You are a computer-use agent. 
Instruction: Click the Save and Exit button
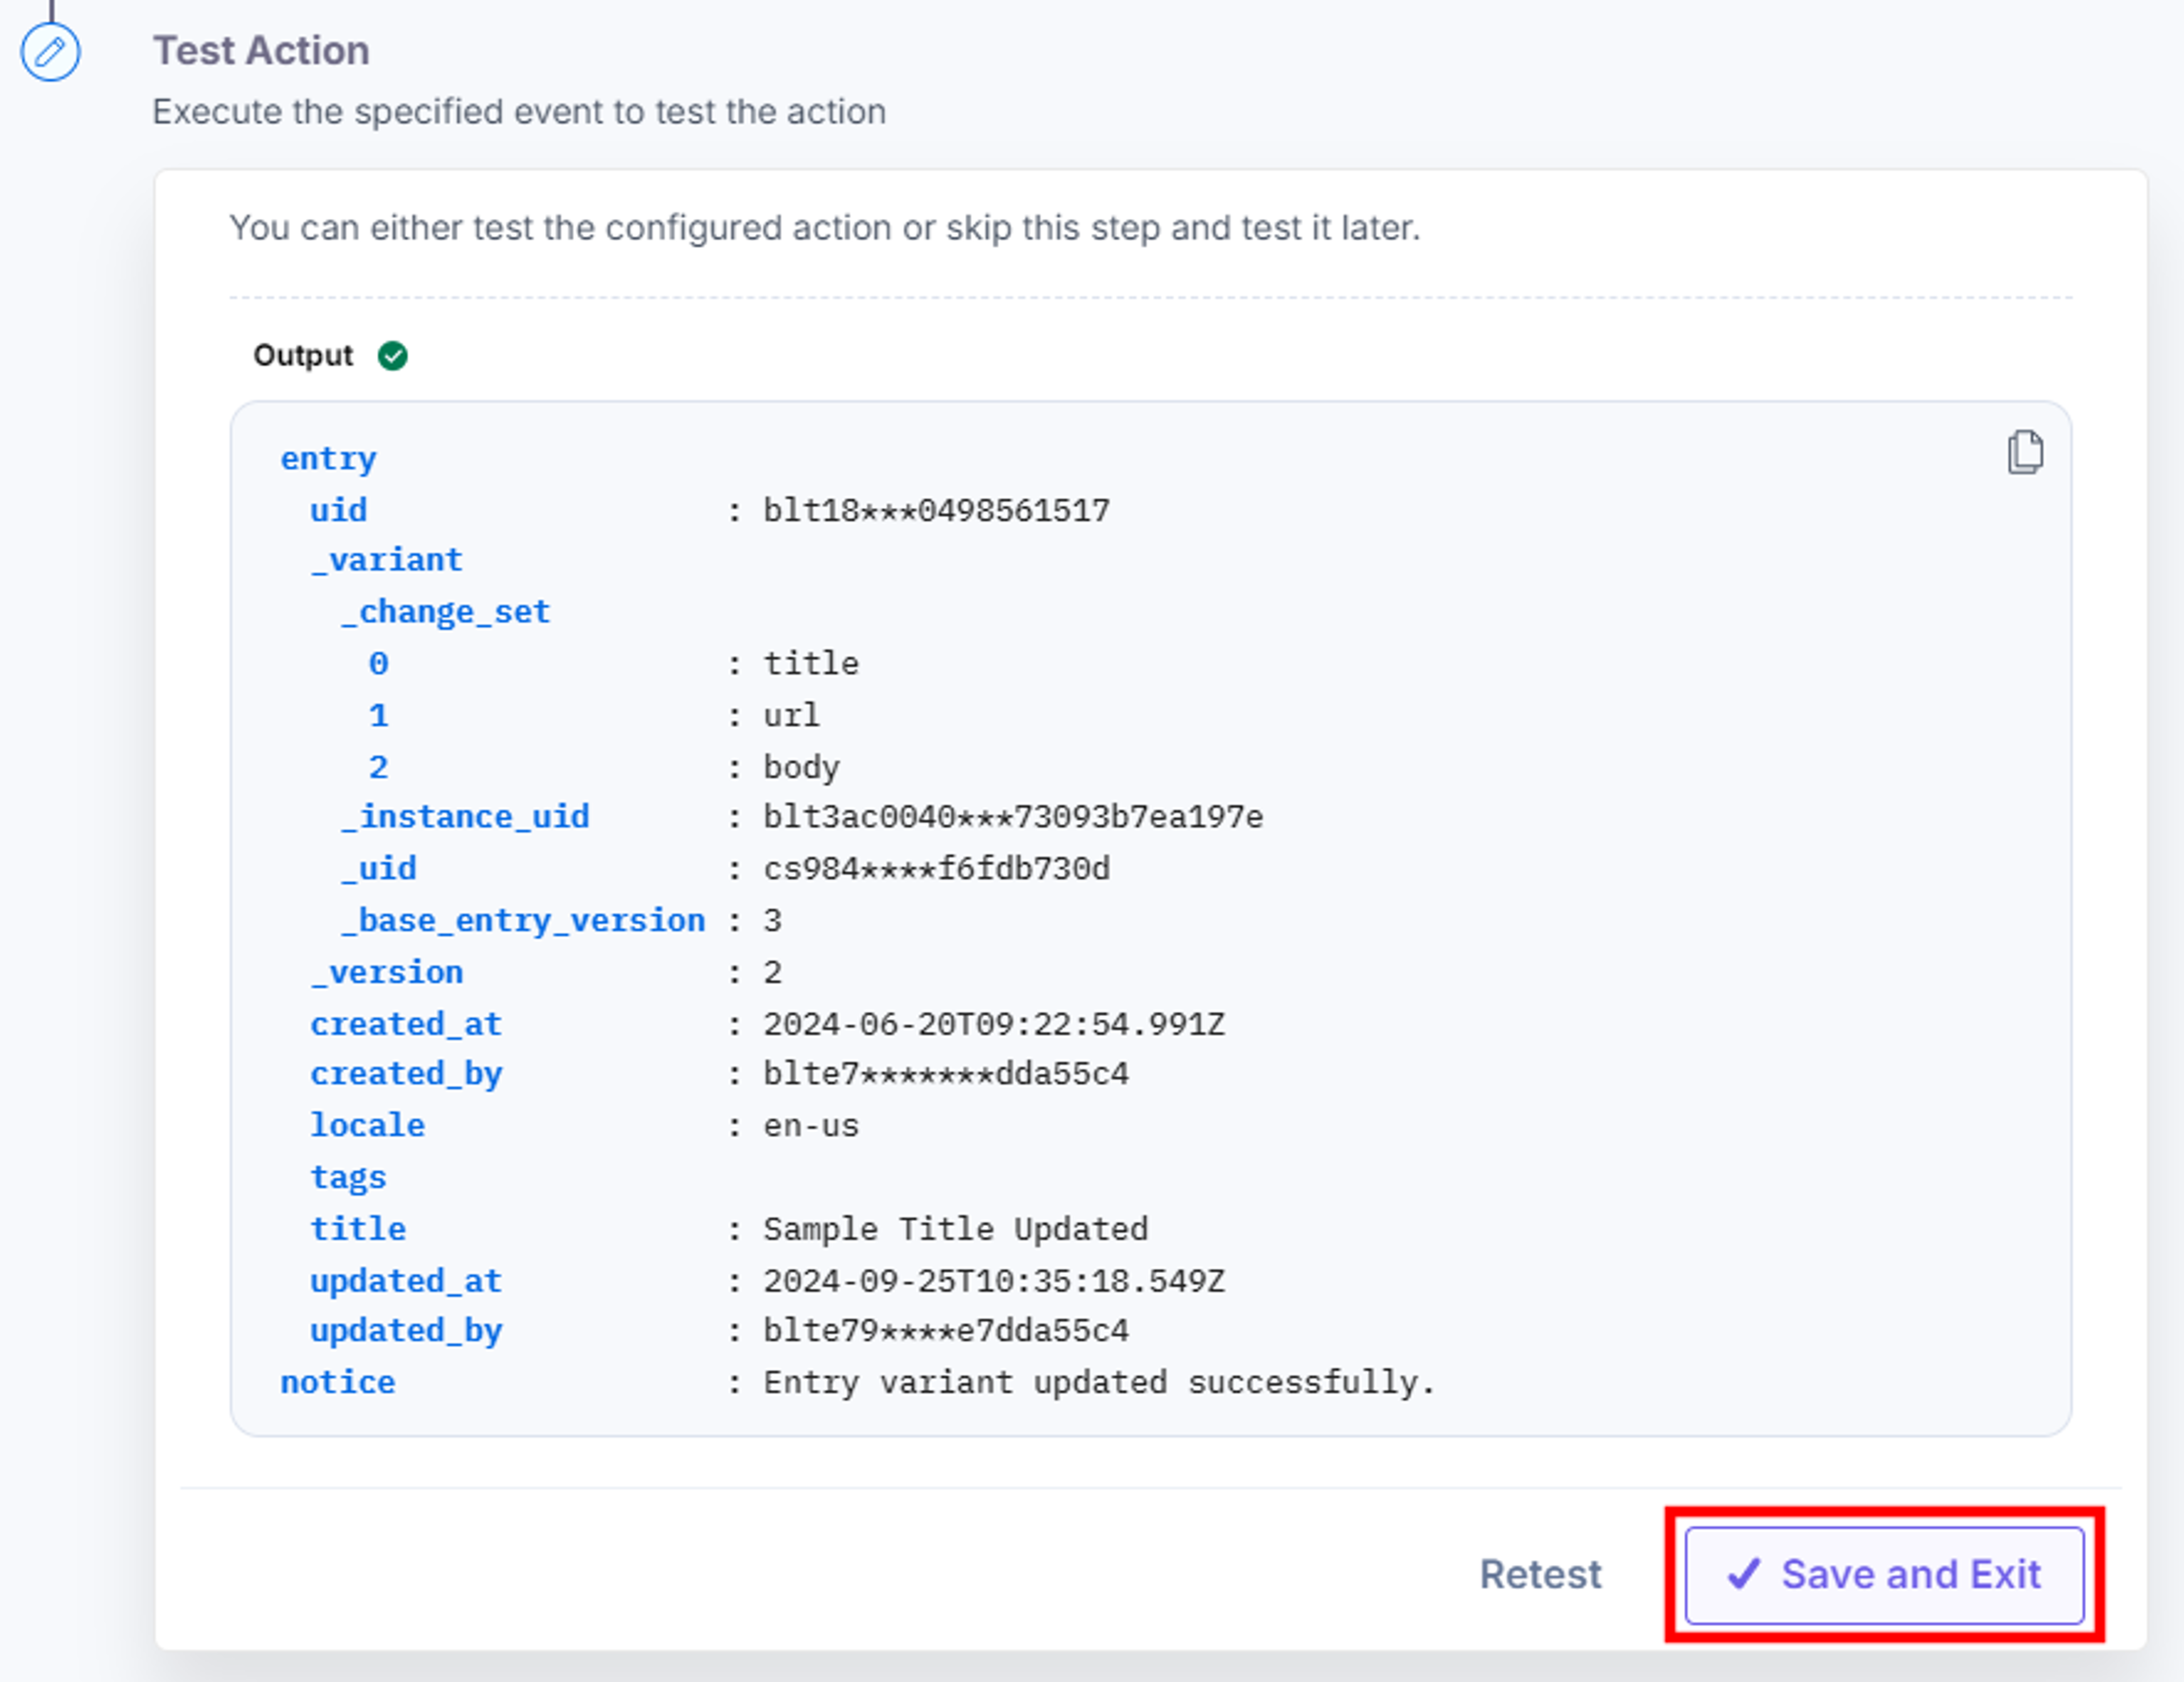[x=1884, y=1575]
